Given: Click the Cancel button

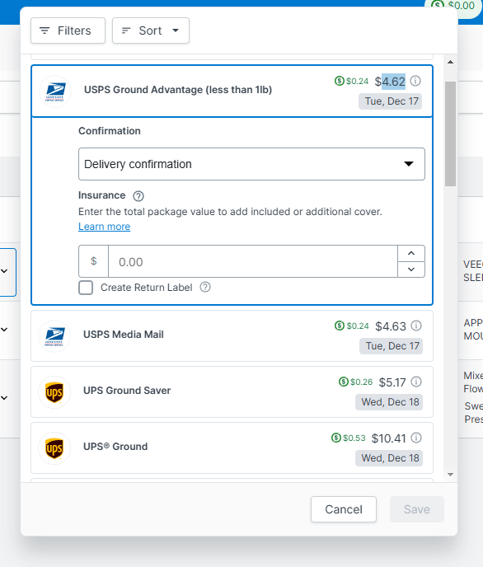Looking at the screenshot, I should pyautogui.click(x=344, y=509).
